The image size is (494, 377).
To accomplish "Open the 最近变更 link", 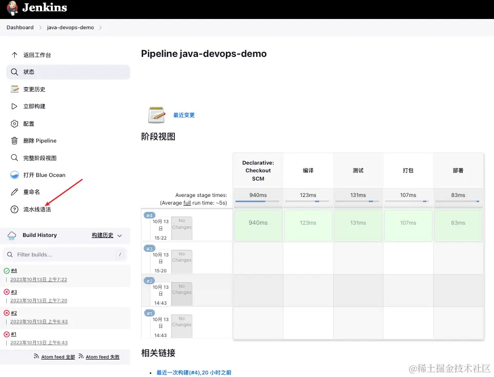I will pyautogui.click(x=184, y=115).
